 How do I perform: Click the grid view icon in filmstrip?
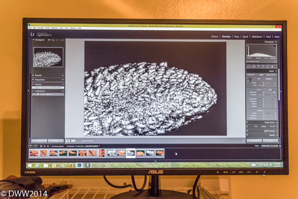click(x=41, y=146)
